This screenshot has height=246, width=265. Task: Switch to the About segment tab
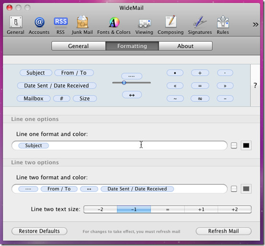tap(186, 46)
